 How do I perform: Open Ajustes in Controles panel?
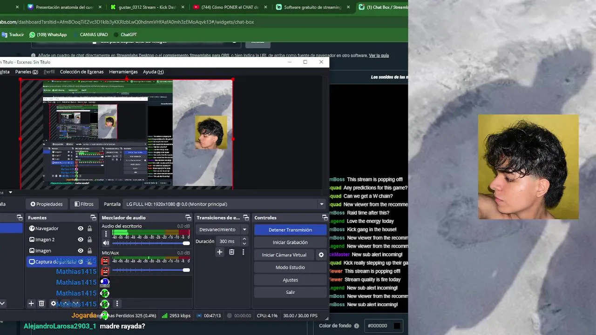(290, 280)
